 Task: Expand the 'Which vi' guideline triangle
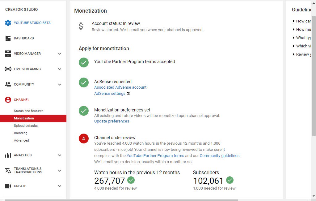click(293, 46)
